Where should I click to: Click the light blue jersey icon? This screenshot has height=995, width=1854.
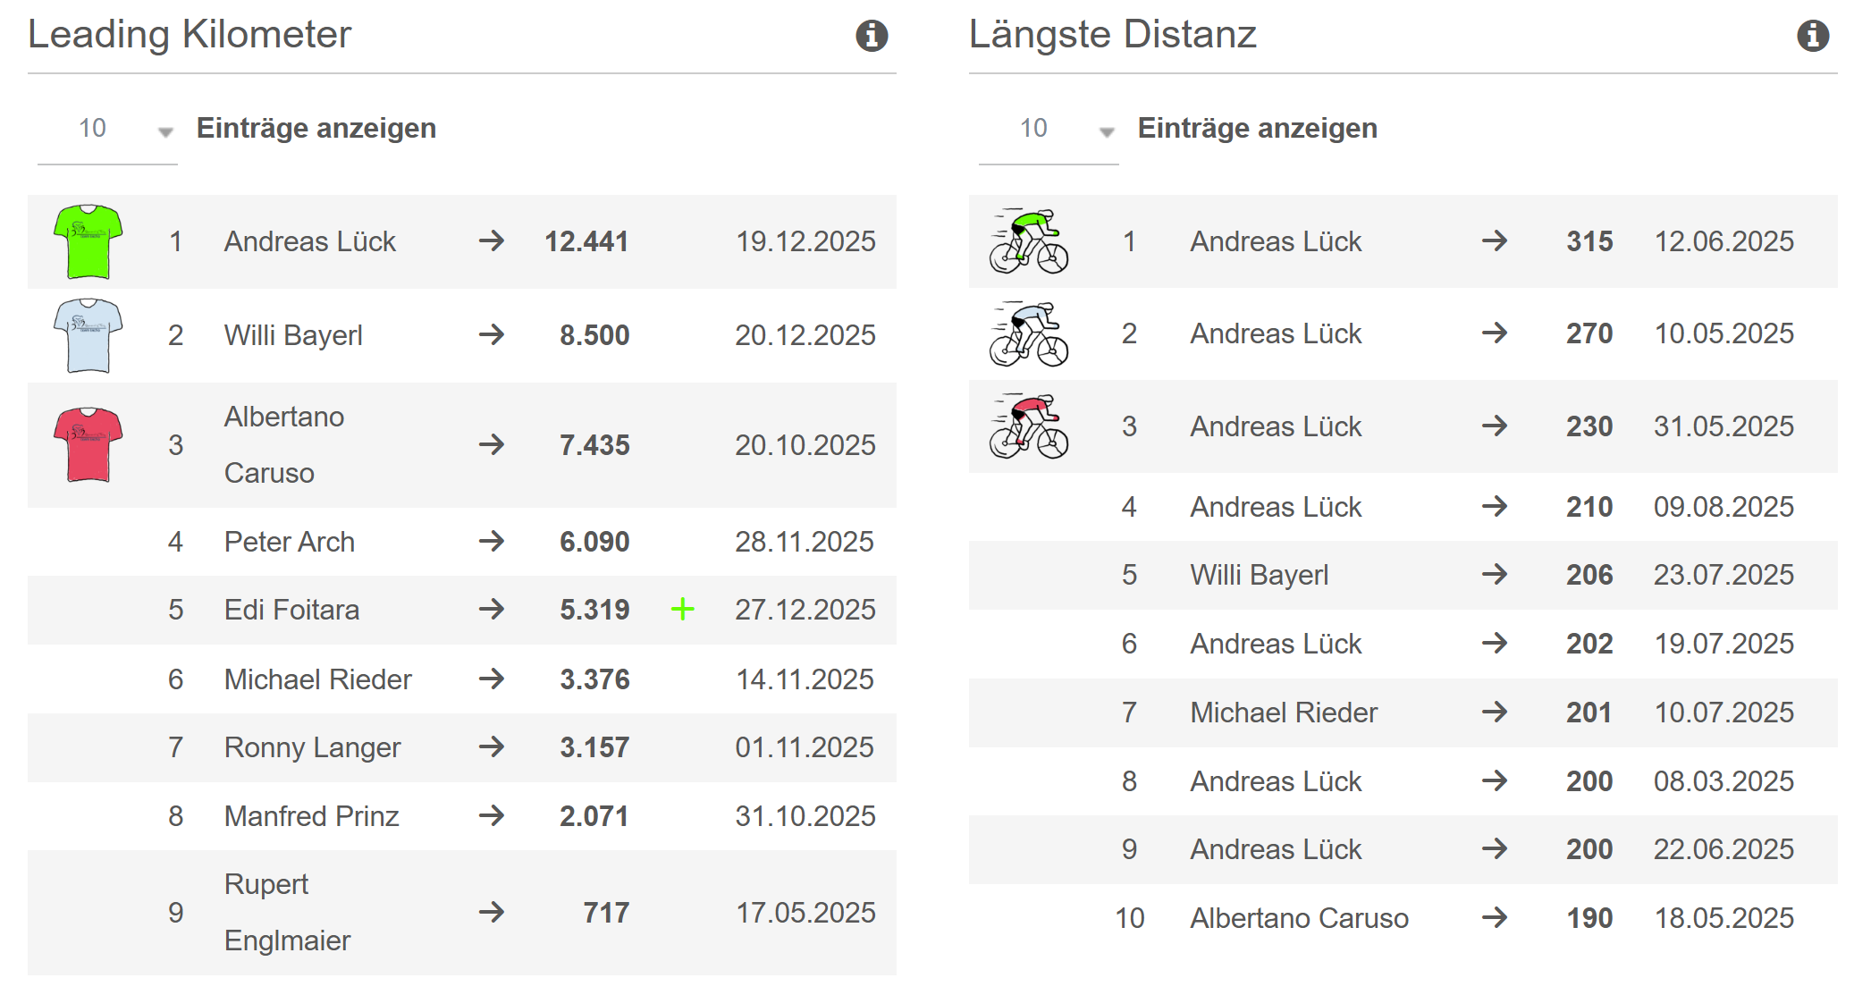coord(88,335)
